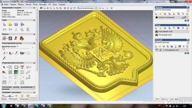Open the Лицевой рельеф dropdown
This screenshot has width=192, height=108.
(x=187, y=42)
